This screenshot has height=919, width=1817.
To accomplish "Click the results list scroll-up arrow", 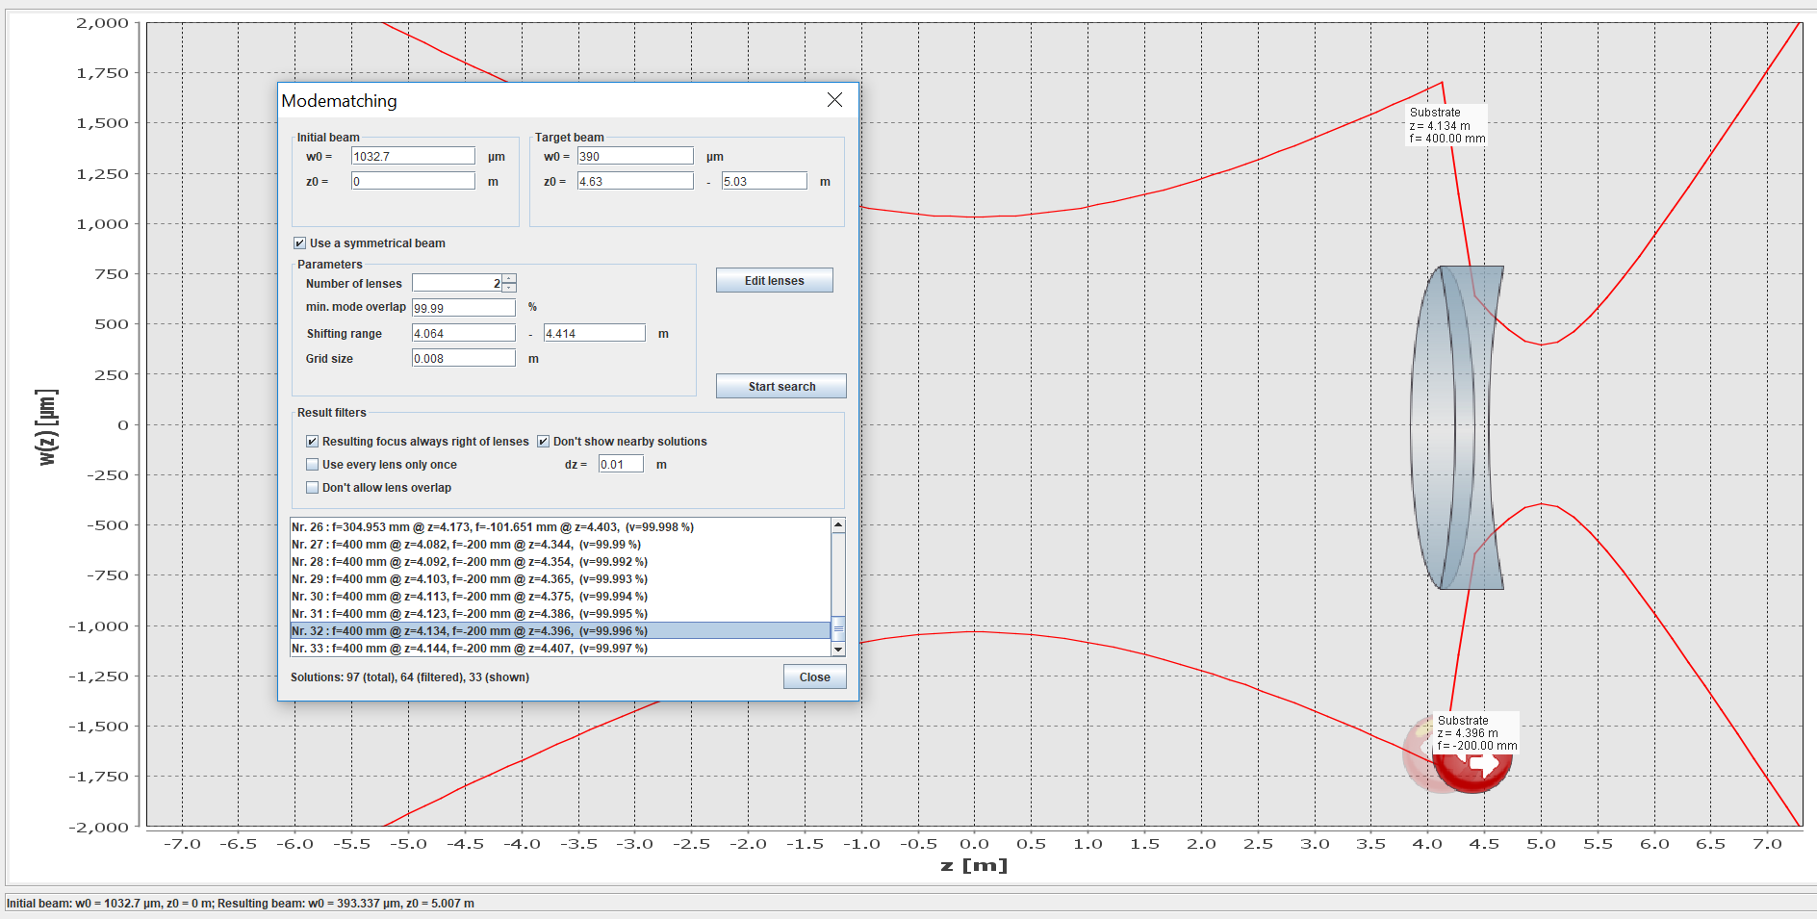I will 838,525.
